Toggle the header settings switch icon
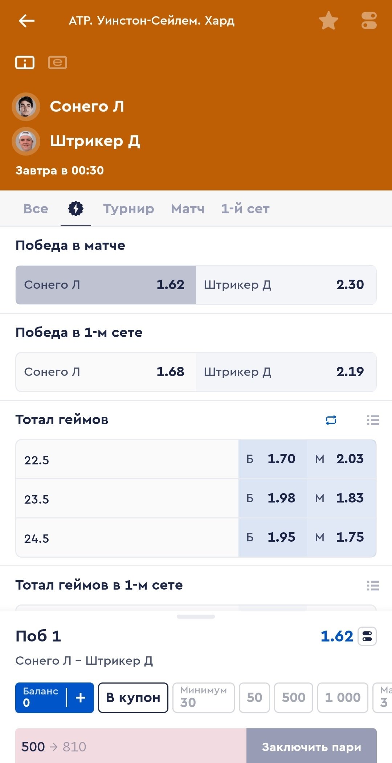Screen dimensions: 392x763 pos(369,21)
